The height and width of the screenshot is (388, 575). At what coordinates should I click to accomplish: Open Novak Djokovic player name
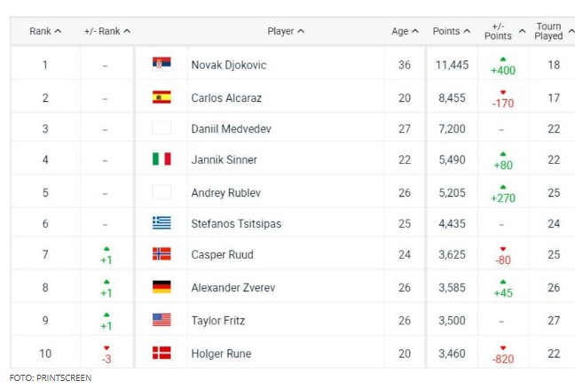pos(229,66)
